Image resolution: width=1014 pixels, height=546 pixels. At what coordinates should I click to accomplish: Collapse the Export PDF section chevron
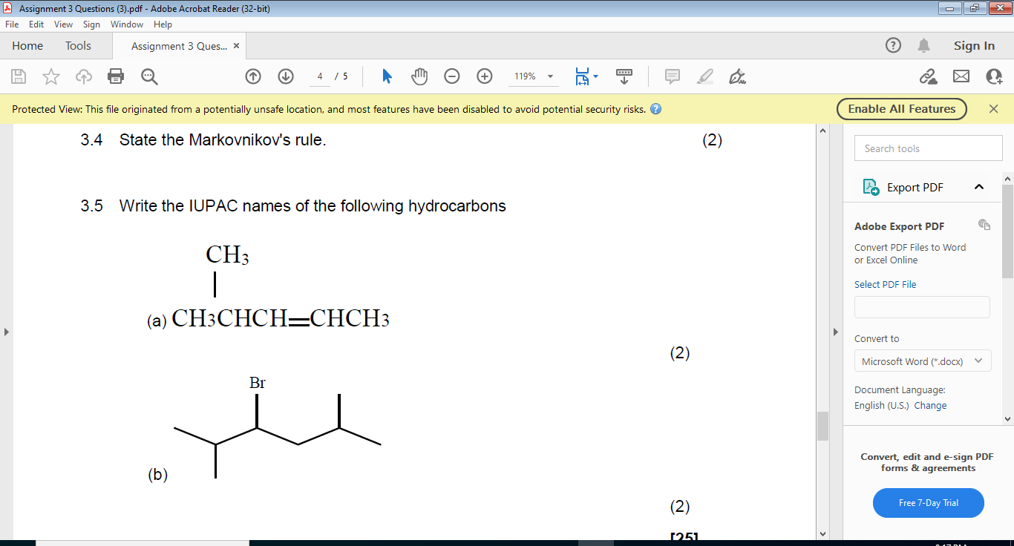click(x=978, y=187)
